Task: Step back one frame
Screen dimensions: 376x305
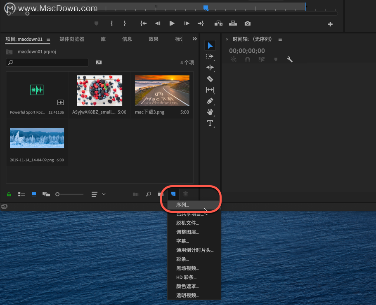Action: tap(158, 23)
